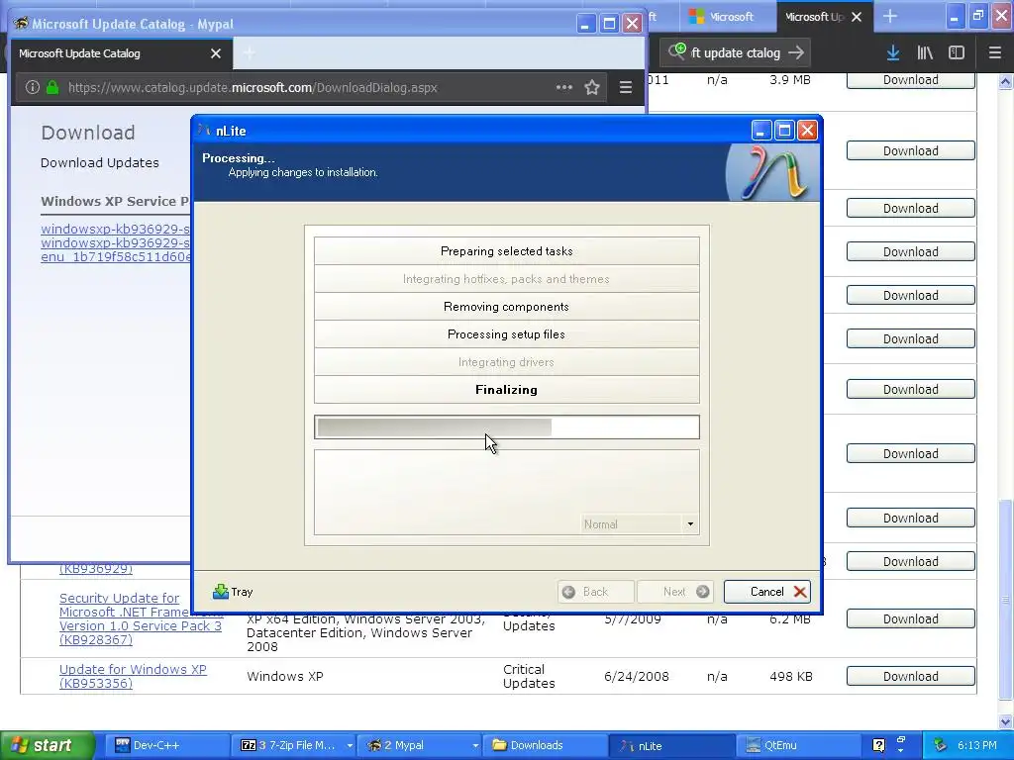This screenshot has width=1014, height=760.
Task: Select the Finalizing task row
Action: [x=506, y=390]
